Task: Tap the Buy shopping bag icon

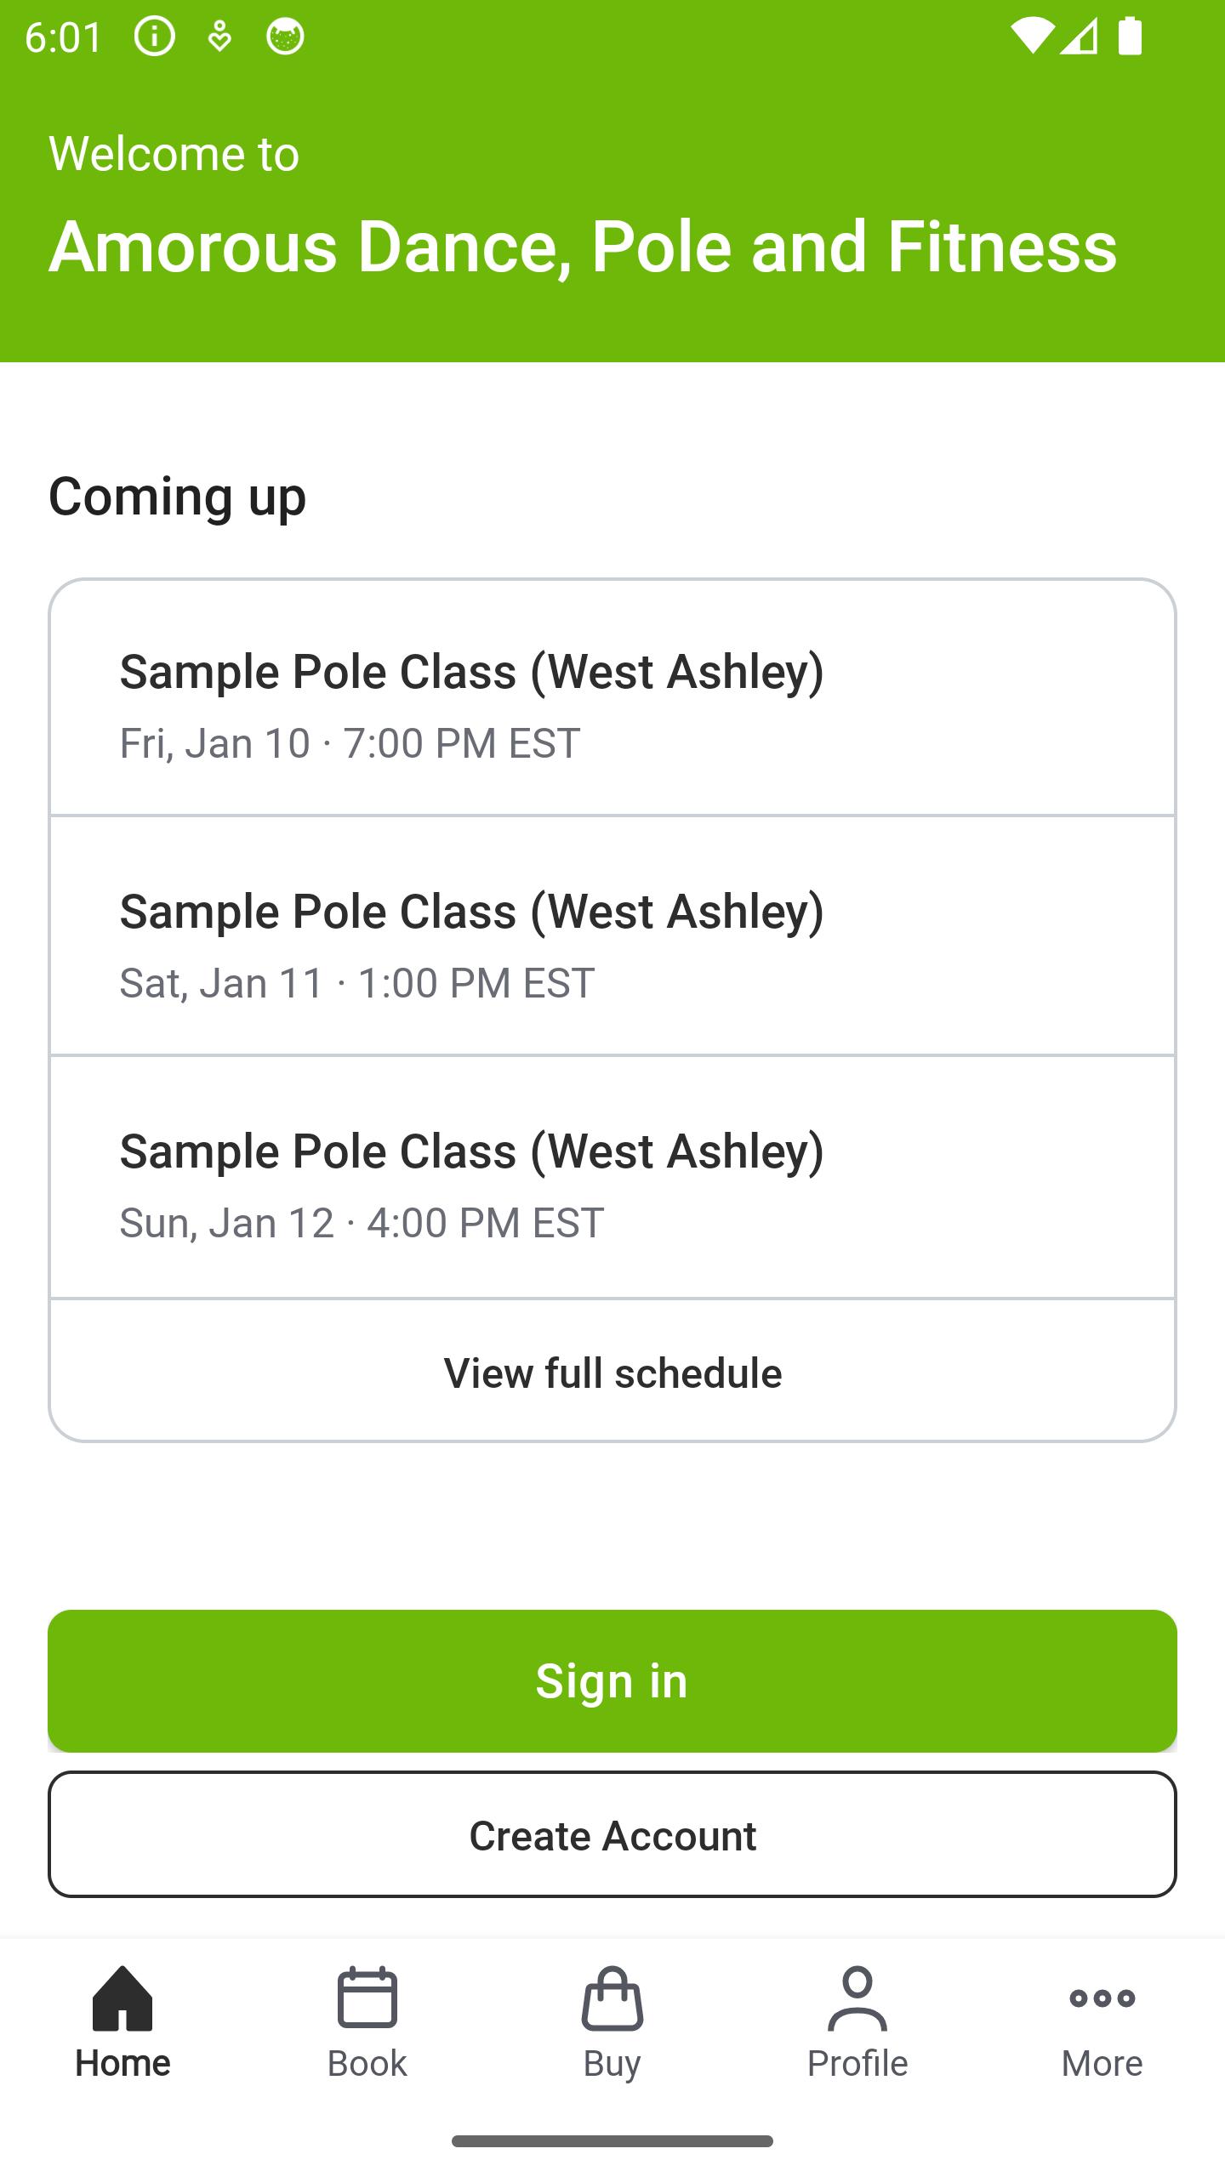Action: coord(612,1998)
